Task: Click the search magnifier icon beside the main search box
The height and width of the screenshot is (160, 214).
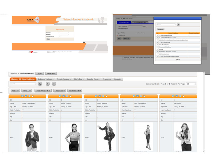Action: pyautogui.click(x=40, y=84)
